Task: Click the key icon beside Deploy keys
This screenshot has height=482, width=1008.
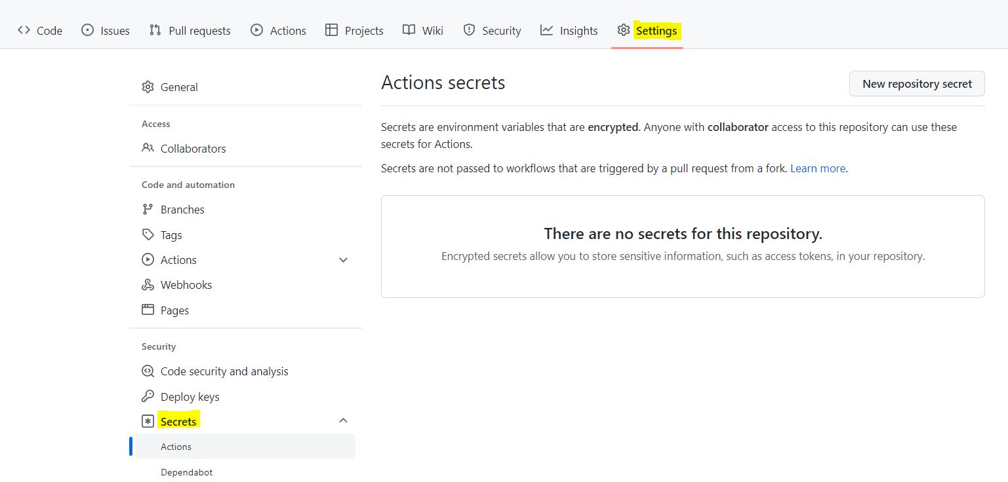Action: tap(148, 397)
